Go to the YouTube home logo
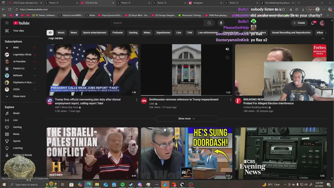The image size is (334, 188). (21, 23)
